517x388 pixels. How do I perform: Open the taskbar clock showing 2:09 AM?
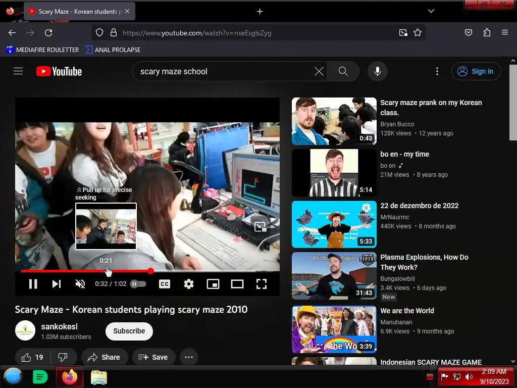coord(494,376)
